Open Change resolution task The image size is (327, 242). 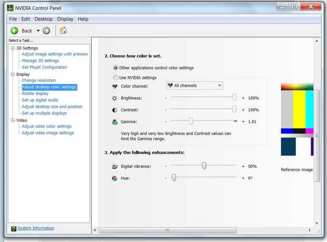[x=39, y=80]
